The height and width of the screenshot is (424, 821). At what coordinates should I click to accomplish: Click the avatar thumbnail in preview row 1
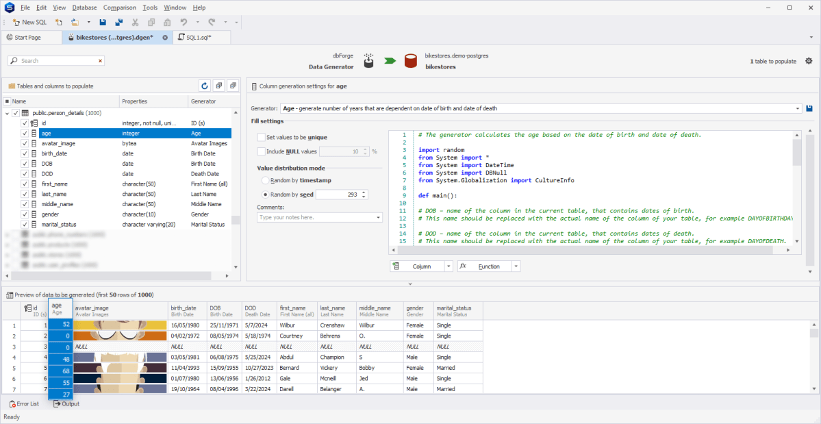point(120,325)
